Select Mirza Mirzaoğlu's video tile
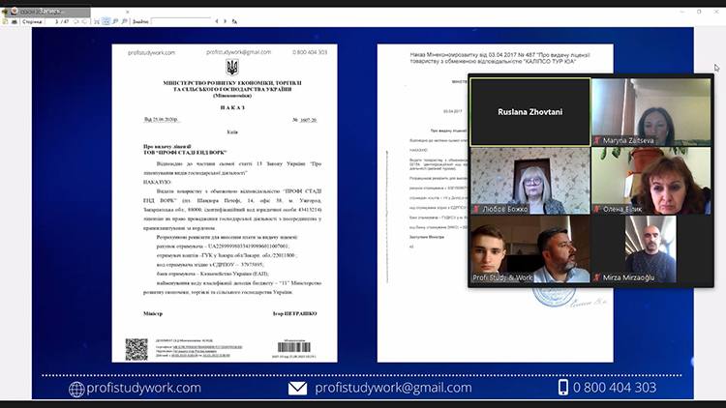 (651, 249)
